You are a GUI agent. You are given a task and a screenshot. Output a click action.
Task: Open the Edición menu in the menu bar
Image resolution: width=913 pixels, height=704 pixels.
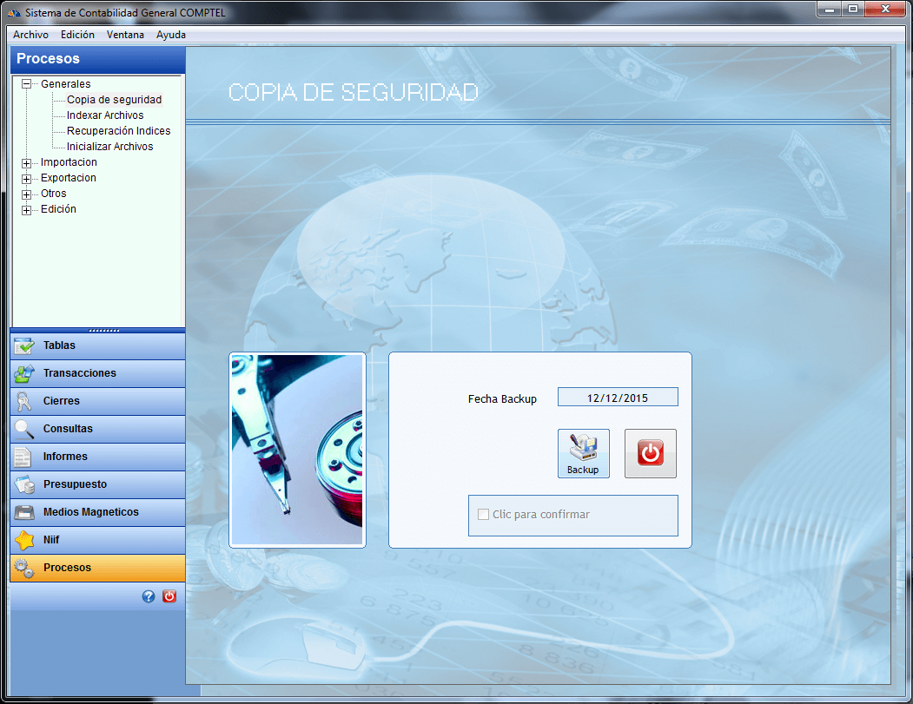tap(77, 35)
